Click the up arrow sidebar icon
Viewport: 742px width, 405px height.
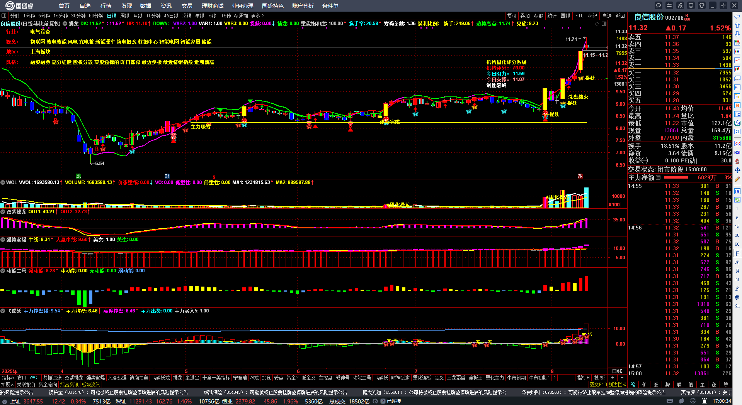[x=737, y=25]
